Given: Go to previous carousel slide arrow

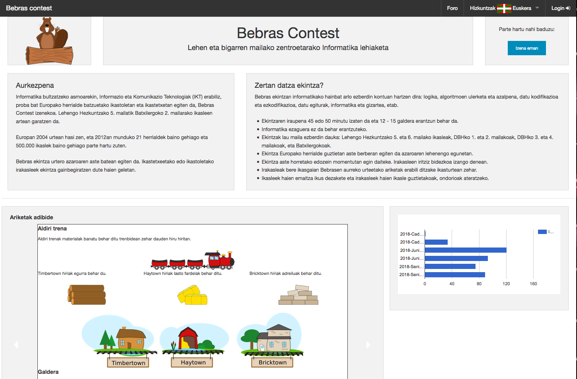Looking at the screenshot, I should tap(16, 345).
